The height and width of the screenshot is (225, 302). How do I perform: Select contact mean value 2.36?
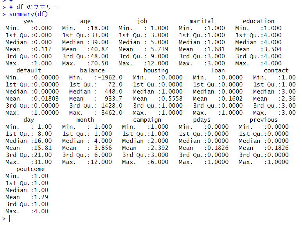tap(289, 99)
